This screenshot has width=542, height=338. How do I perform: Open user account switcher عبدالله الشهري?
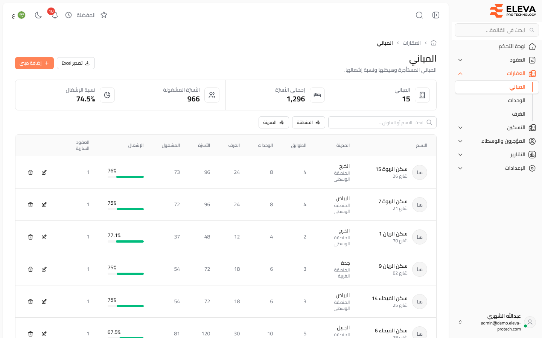pyautogui.click(x=497, y=322)
